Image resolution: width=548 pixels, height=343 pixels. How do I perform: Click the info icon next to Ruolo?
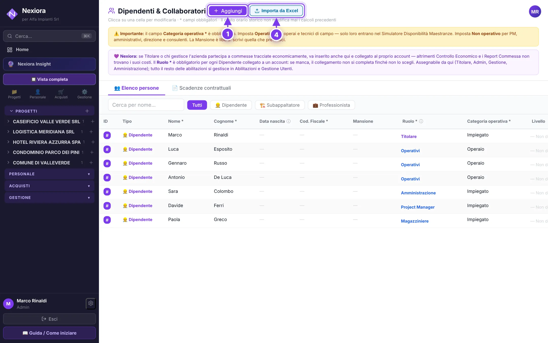tap(421, 121)
